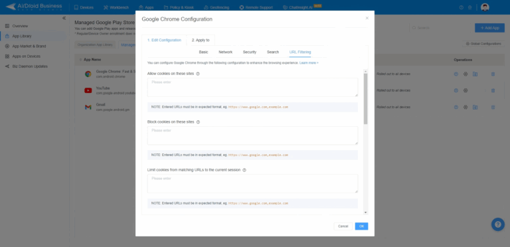
Task: Click the search field in App Library
Action: 439,28
